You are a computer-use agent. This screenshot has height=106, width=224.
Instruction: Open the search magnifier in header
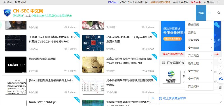(x=219, y=13)
